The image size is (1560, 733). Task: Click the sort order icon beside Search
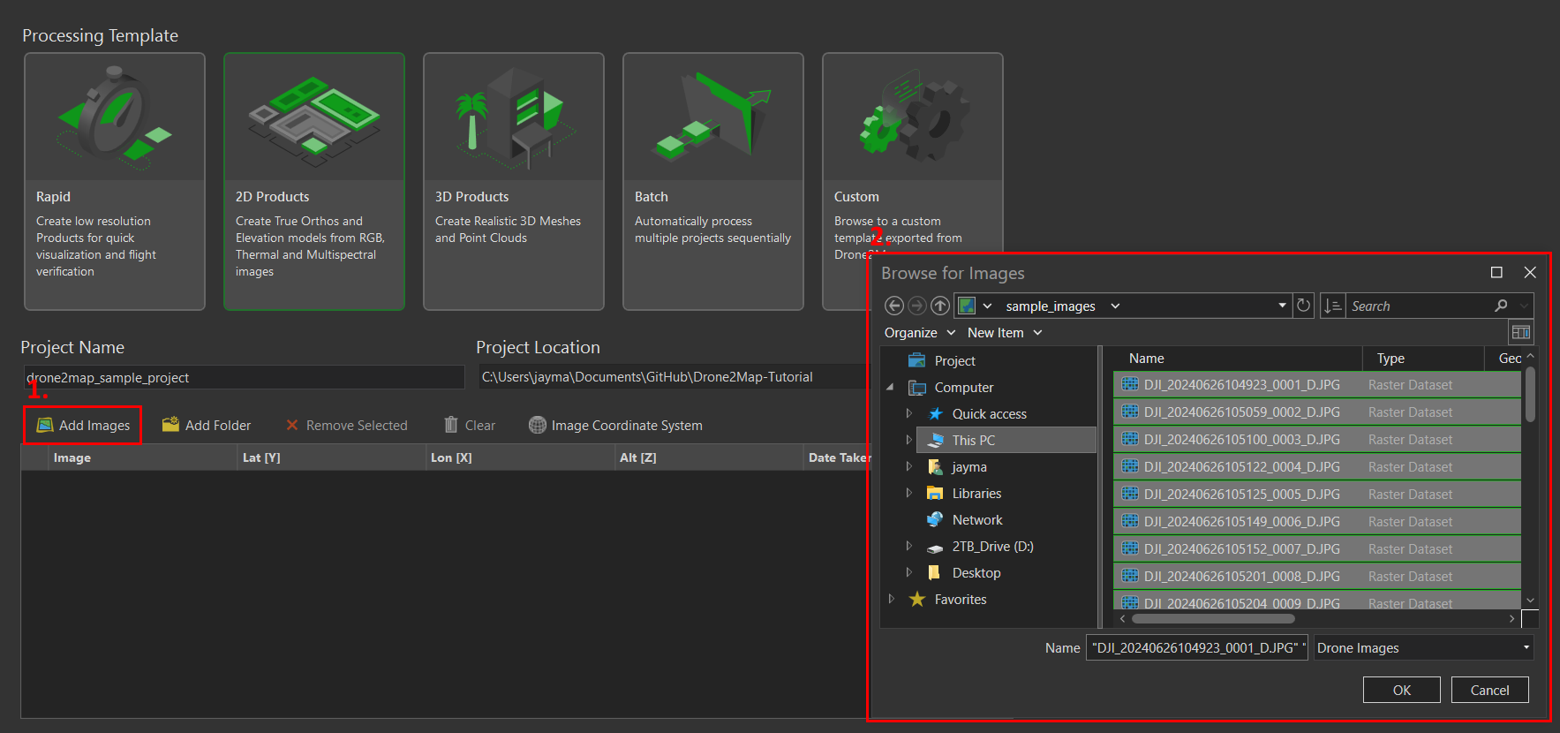[1332, 306]
